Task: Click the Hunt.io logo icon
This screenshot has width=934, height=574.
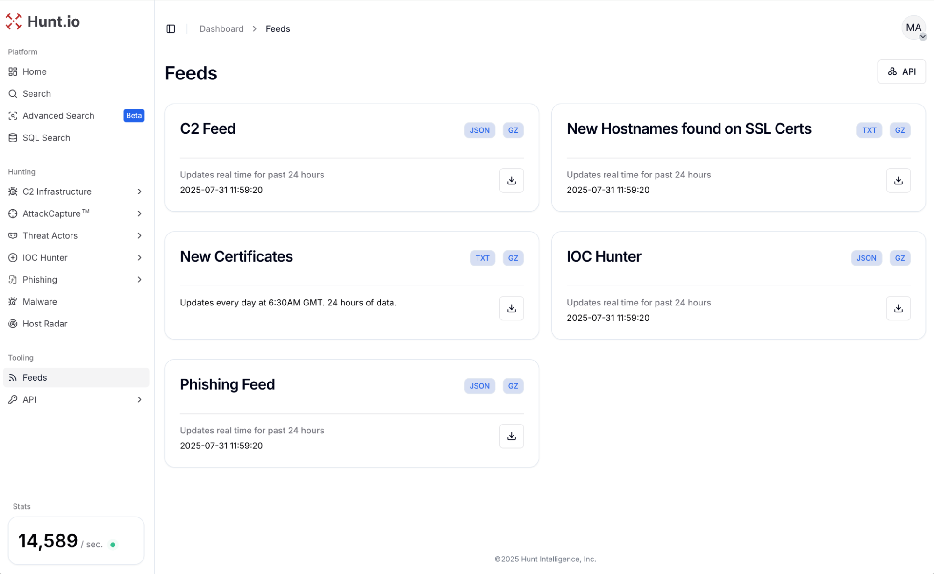Action: point(14,21)
